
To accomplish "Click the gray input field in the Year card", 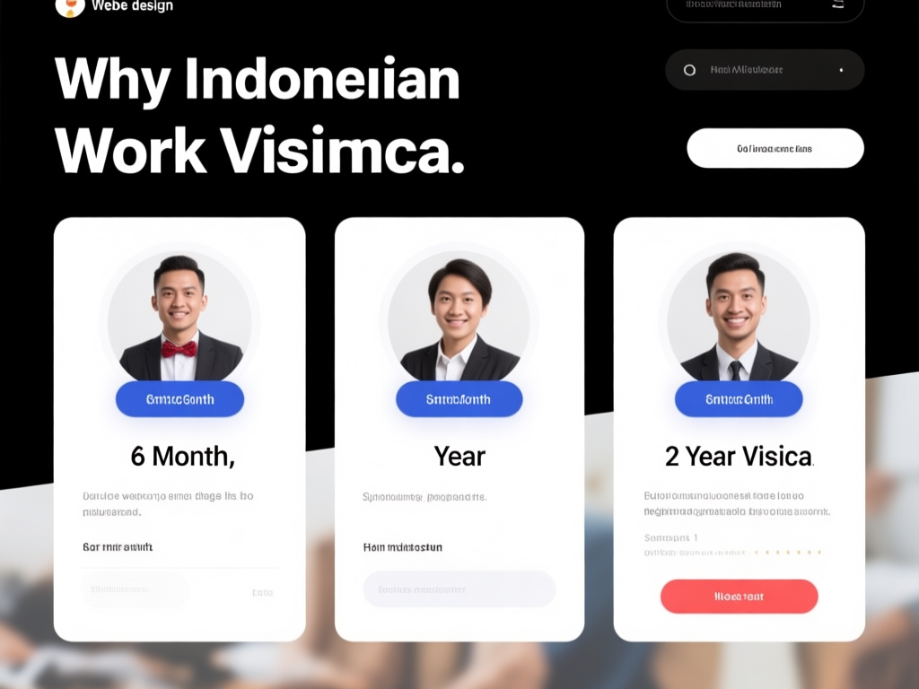I will click(x=459, y=589).
